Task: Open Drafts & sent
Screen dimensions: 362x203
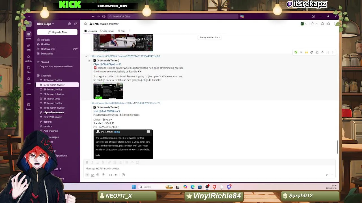Action: point(48,49)
